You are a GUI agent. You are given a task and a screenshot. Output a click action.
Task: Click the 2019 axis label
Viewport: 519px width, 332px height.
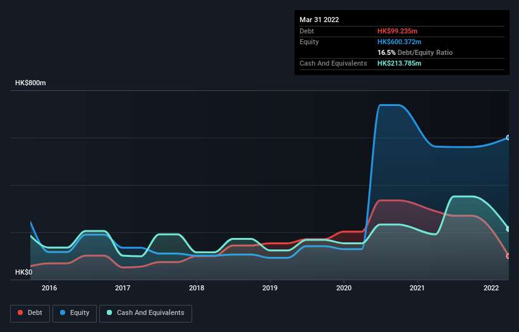click(x=270, y=288)
